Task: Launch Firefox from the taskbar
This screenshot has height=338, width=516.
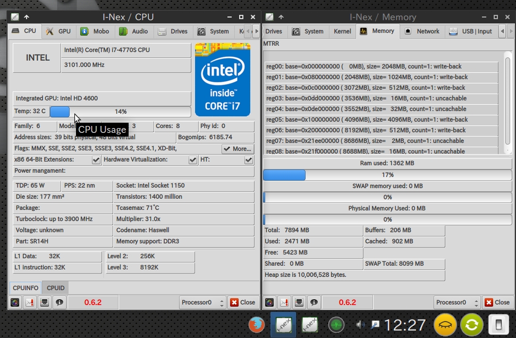Action: point(257,325)
